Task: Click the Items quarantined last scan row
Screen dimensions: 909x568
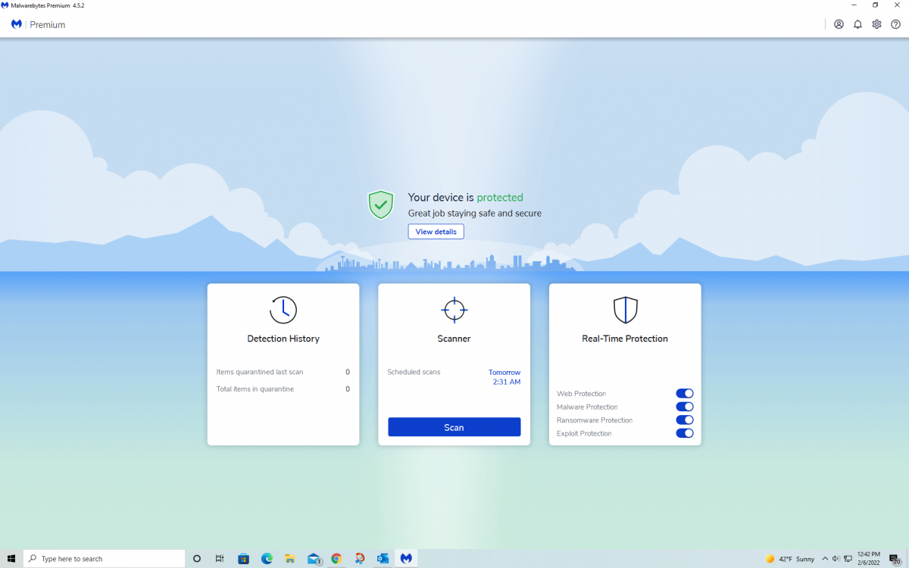Action: 283,372
